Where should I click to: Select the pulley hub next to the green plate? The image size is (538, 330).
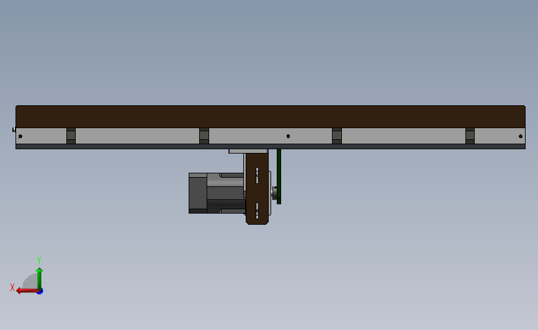[274, 193]
